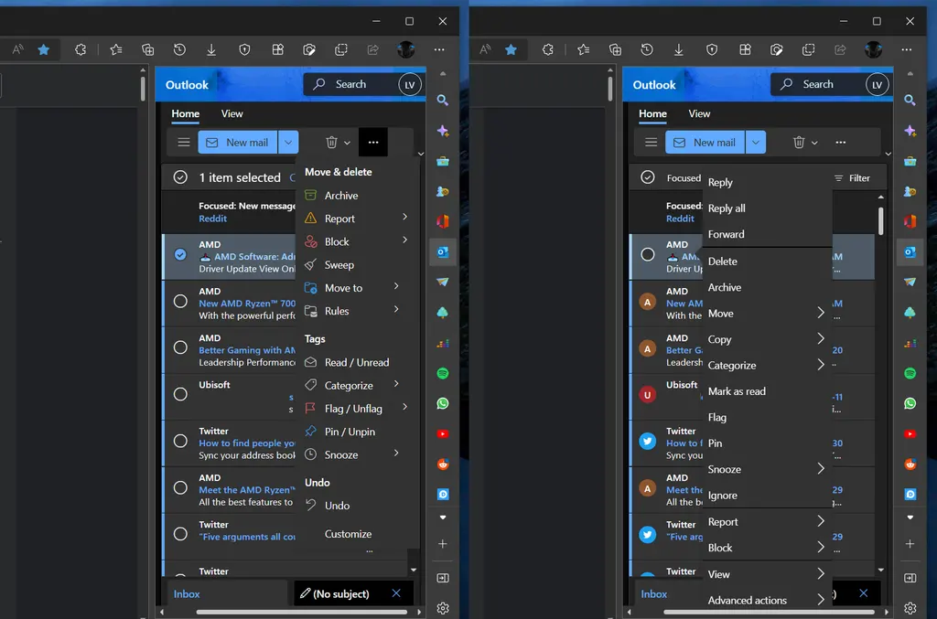Open extensions puzzle icon in left window
This screenshot has height=619, width=937.
click(x=81, y=50)
